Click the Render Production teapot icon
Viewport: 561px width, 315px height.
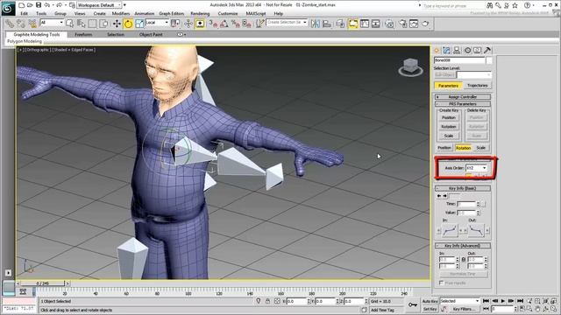(425, 24)
